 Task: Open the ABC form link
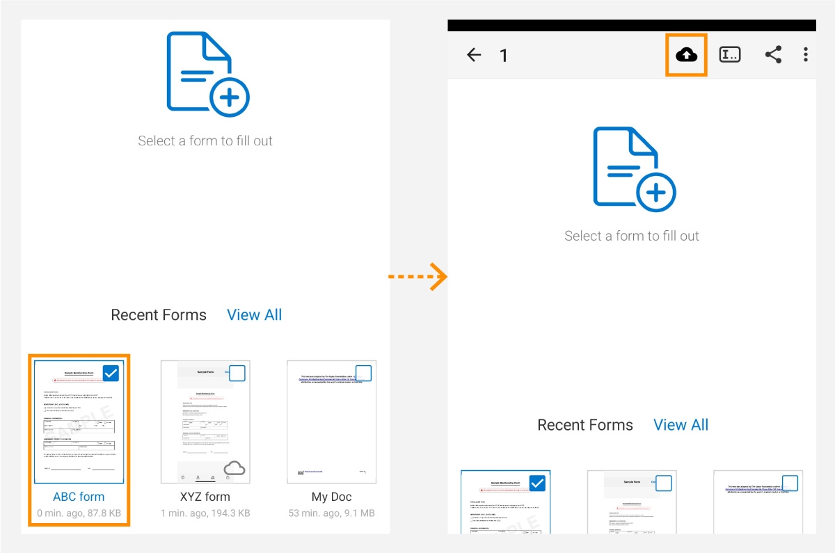pos(79,497)
